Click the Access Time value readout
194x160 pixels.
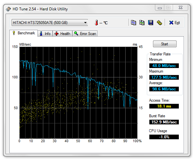[164, 106]
